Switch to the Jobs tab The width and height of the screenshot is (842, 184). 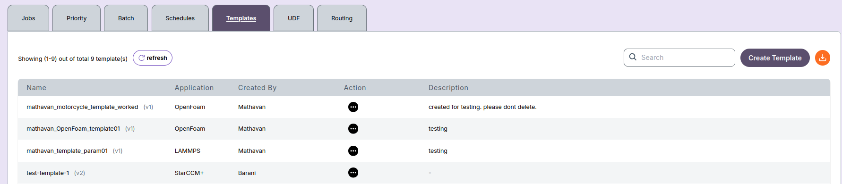point(28,18)
